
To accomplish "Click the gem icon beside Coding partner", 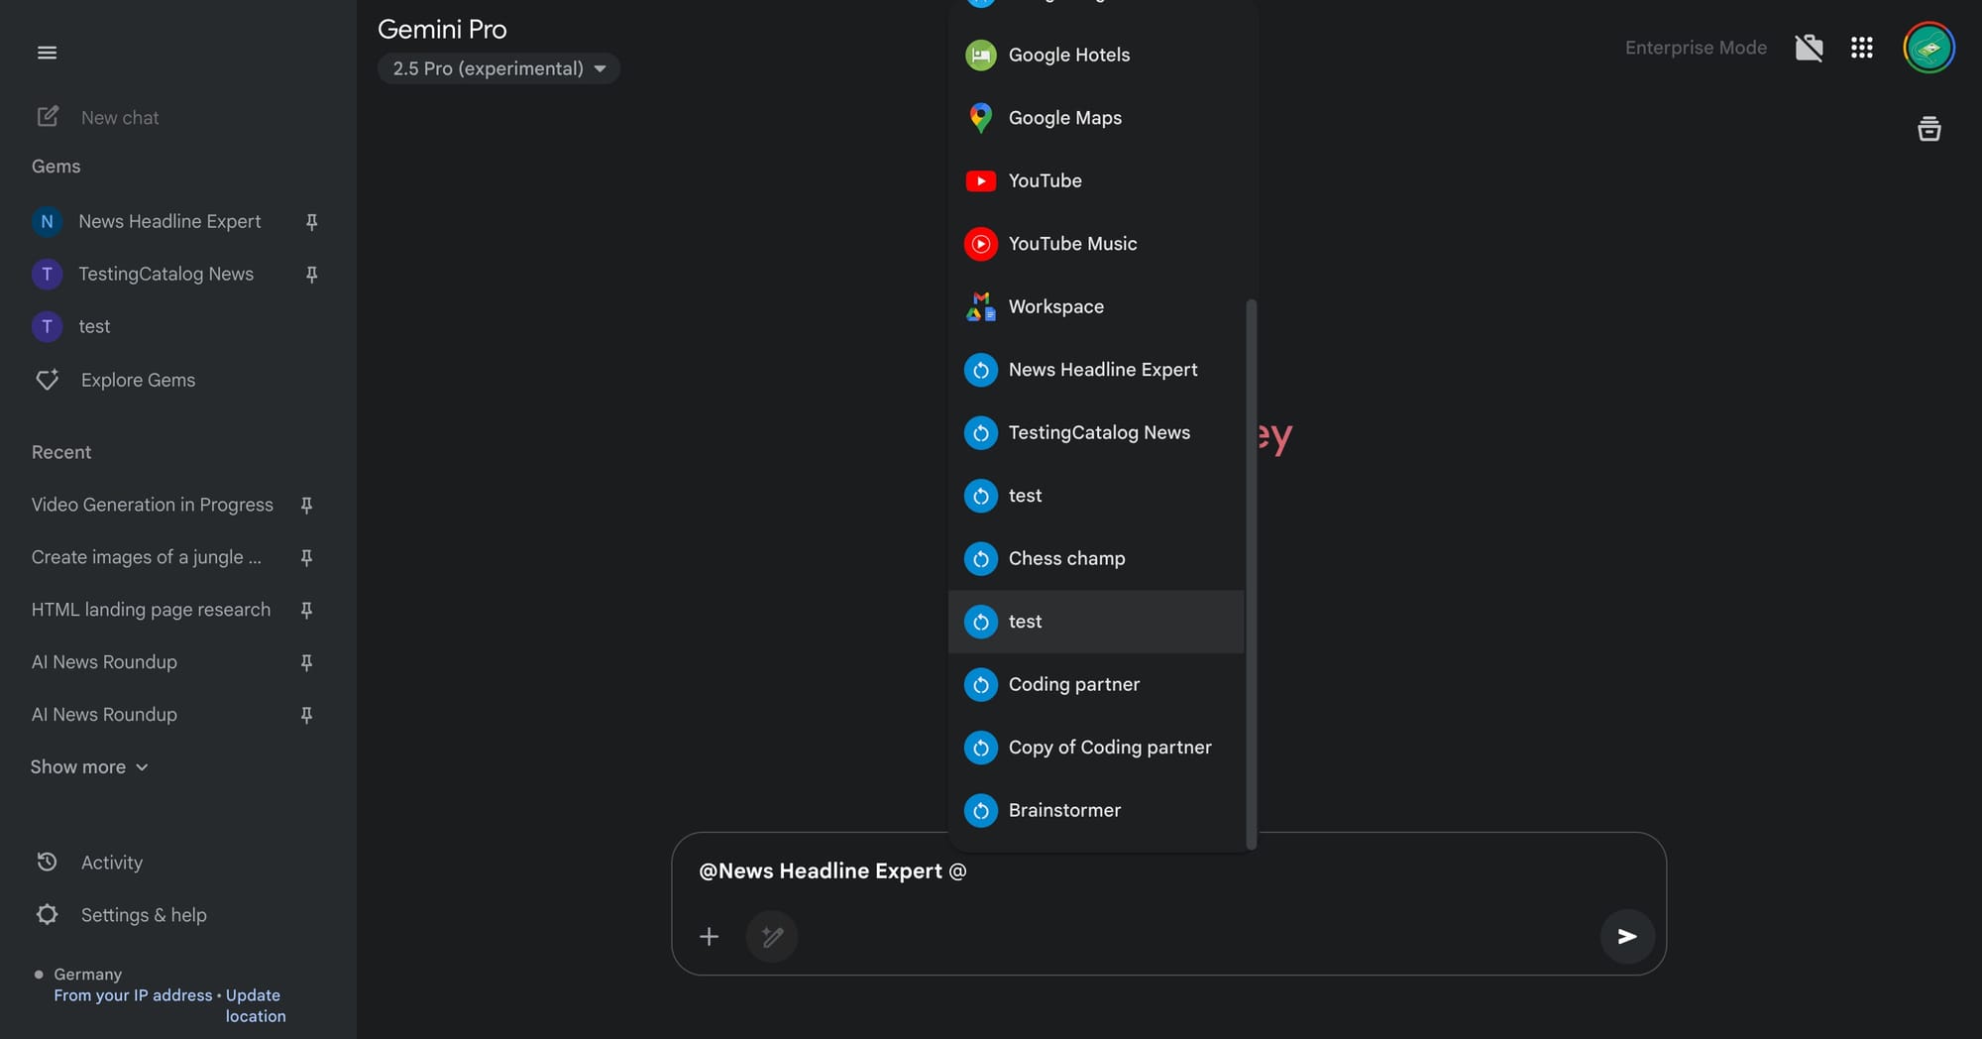I will tap(981, 685).
